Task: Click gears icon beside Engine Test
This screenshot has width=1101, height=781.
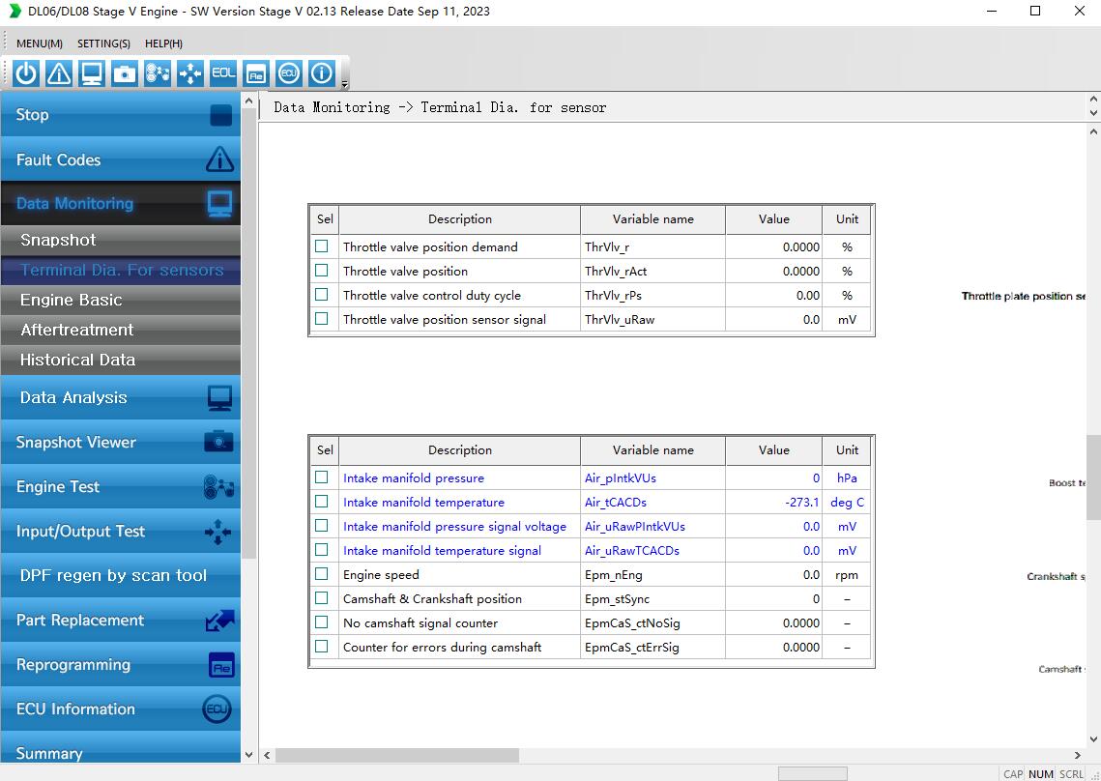Action: click(x=218, y=487)
